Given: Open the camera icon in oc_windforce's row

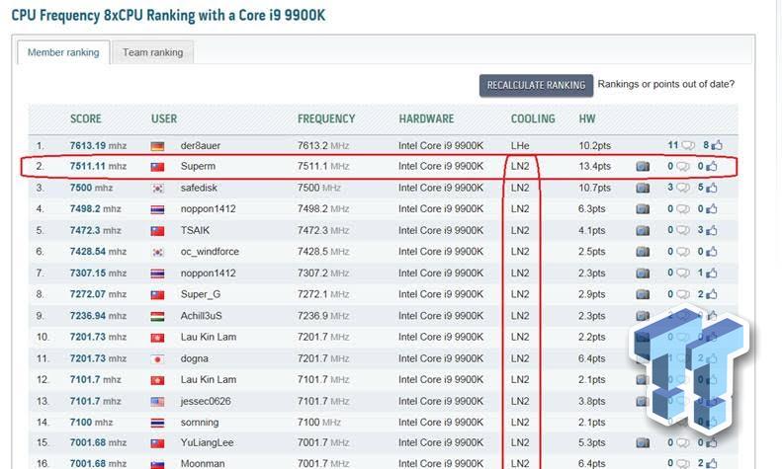Looking at the screenshot, I should click(643, 252).
